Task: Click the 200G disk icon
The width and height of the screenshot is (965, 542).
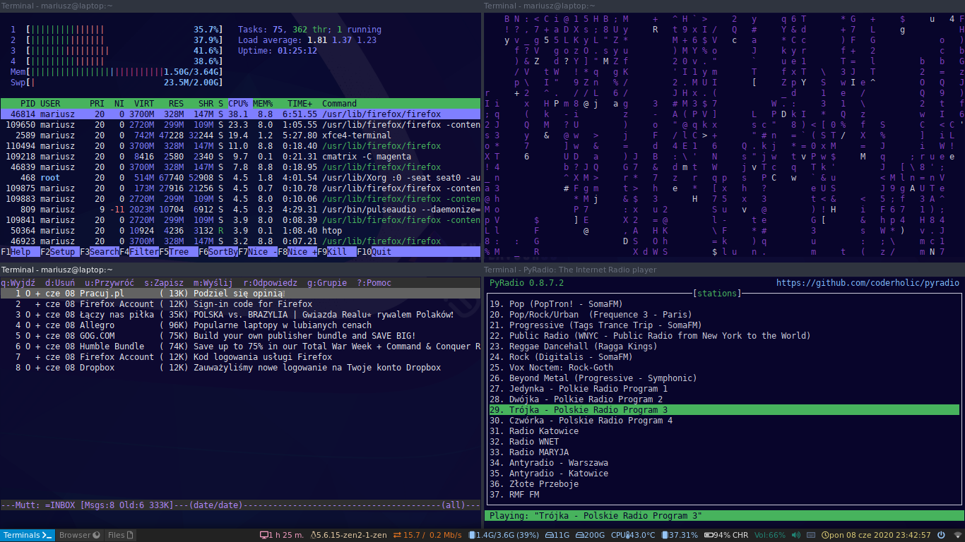Action: click(581, 535)
